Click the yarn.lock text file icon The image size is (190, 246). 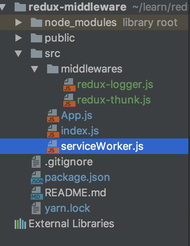(x=36, y=208)
